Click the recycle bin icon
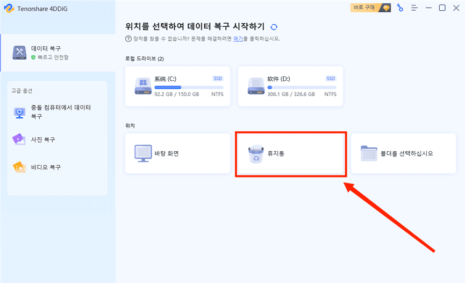 click(256, 154)
